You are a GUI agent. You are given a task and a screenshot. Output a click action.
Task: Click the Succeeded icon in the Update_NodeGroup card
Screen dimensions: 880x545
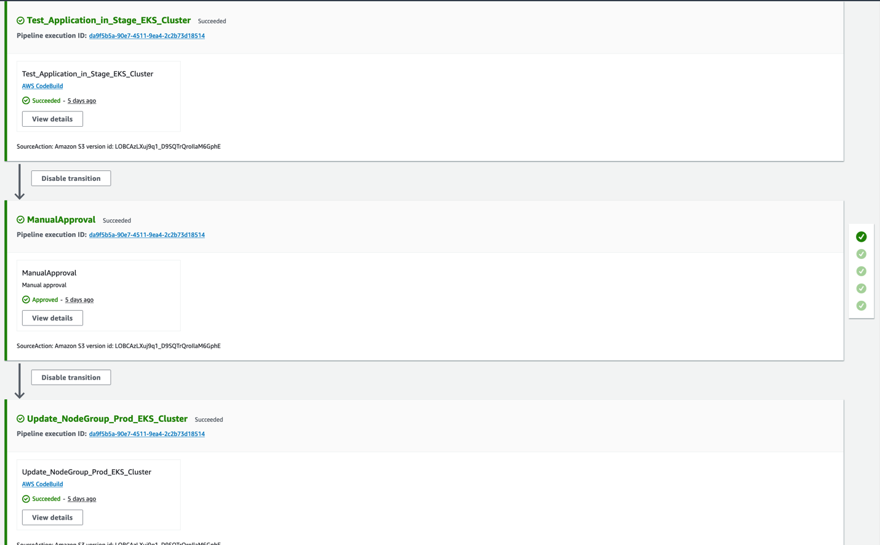[25, 498]
